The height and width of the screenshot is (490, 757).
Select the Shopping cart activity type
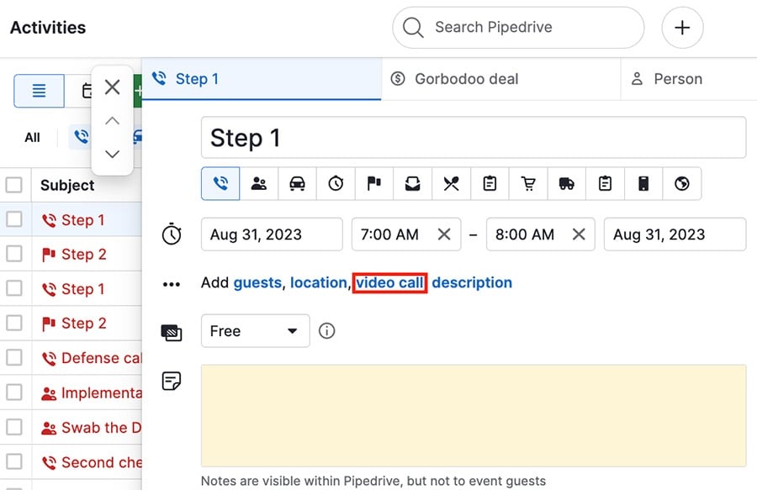[528, 183]
